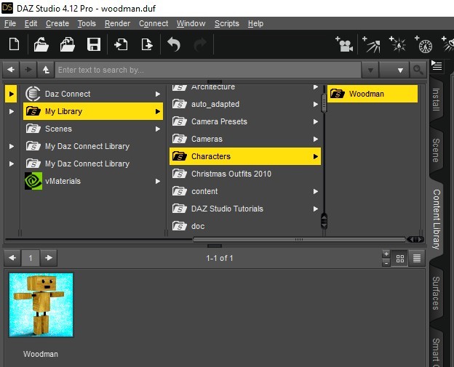Click the DAZ Studio DS logo icon

[x=7, y=8]
